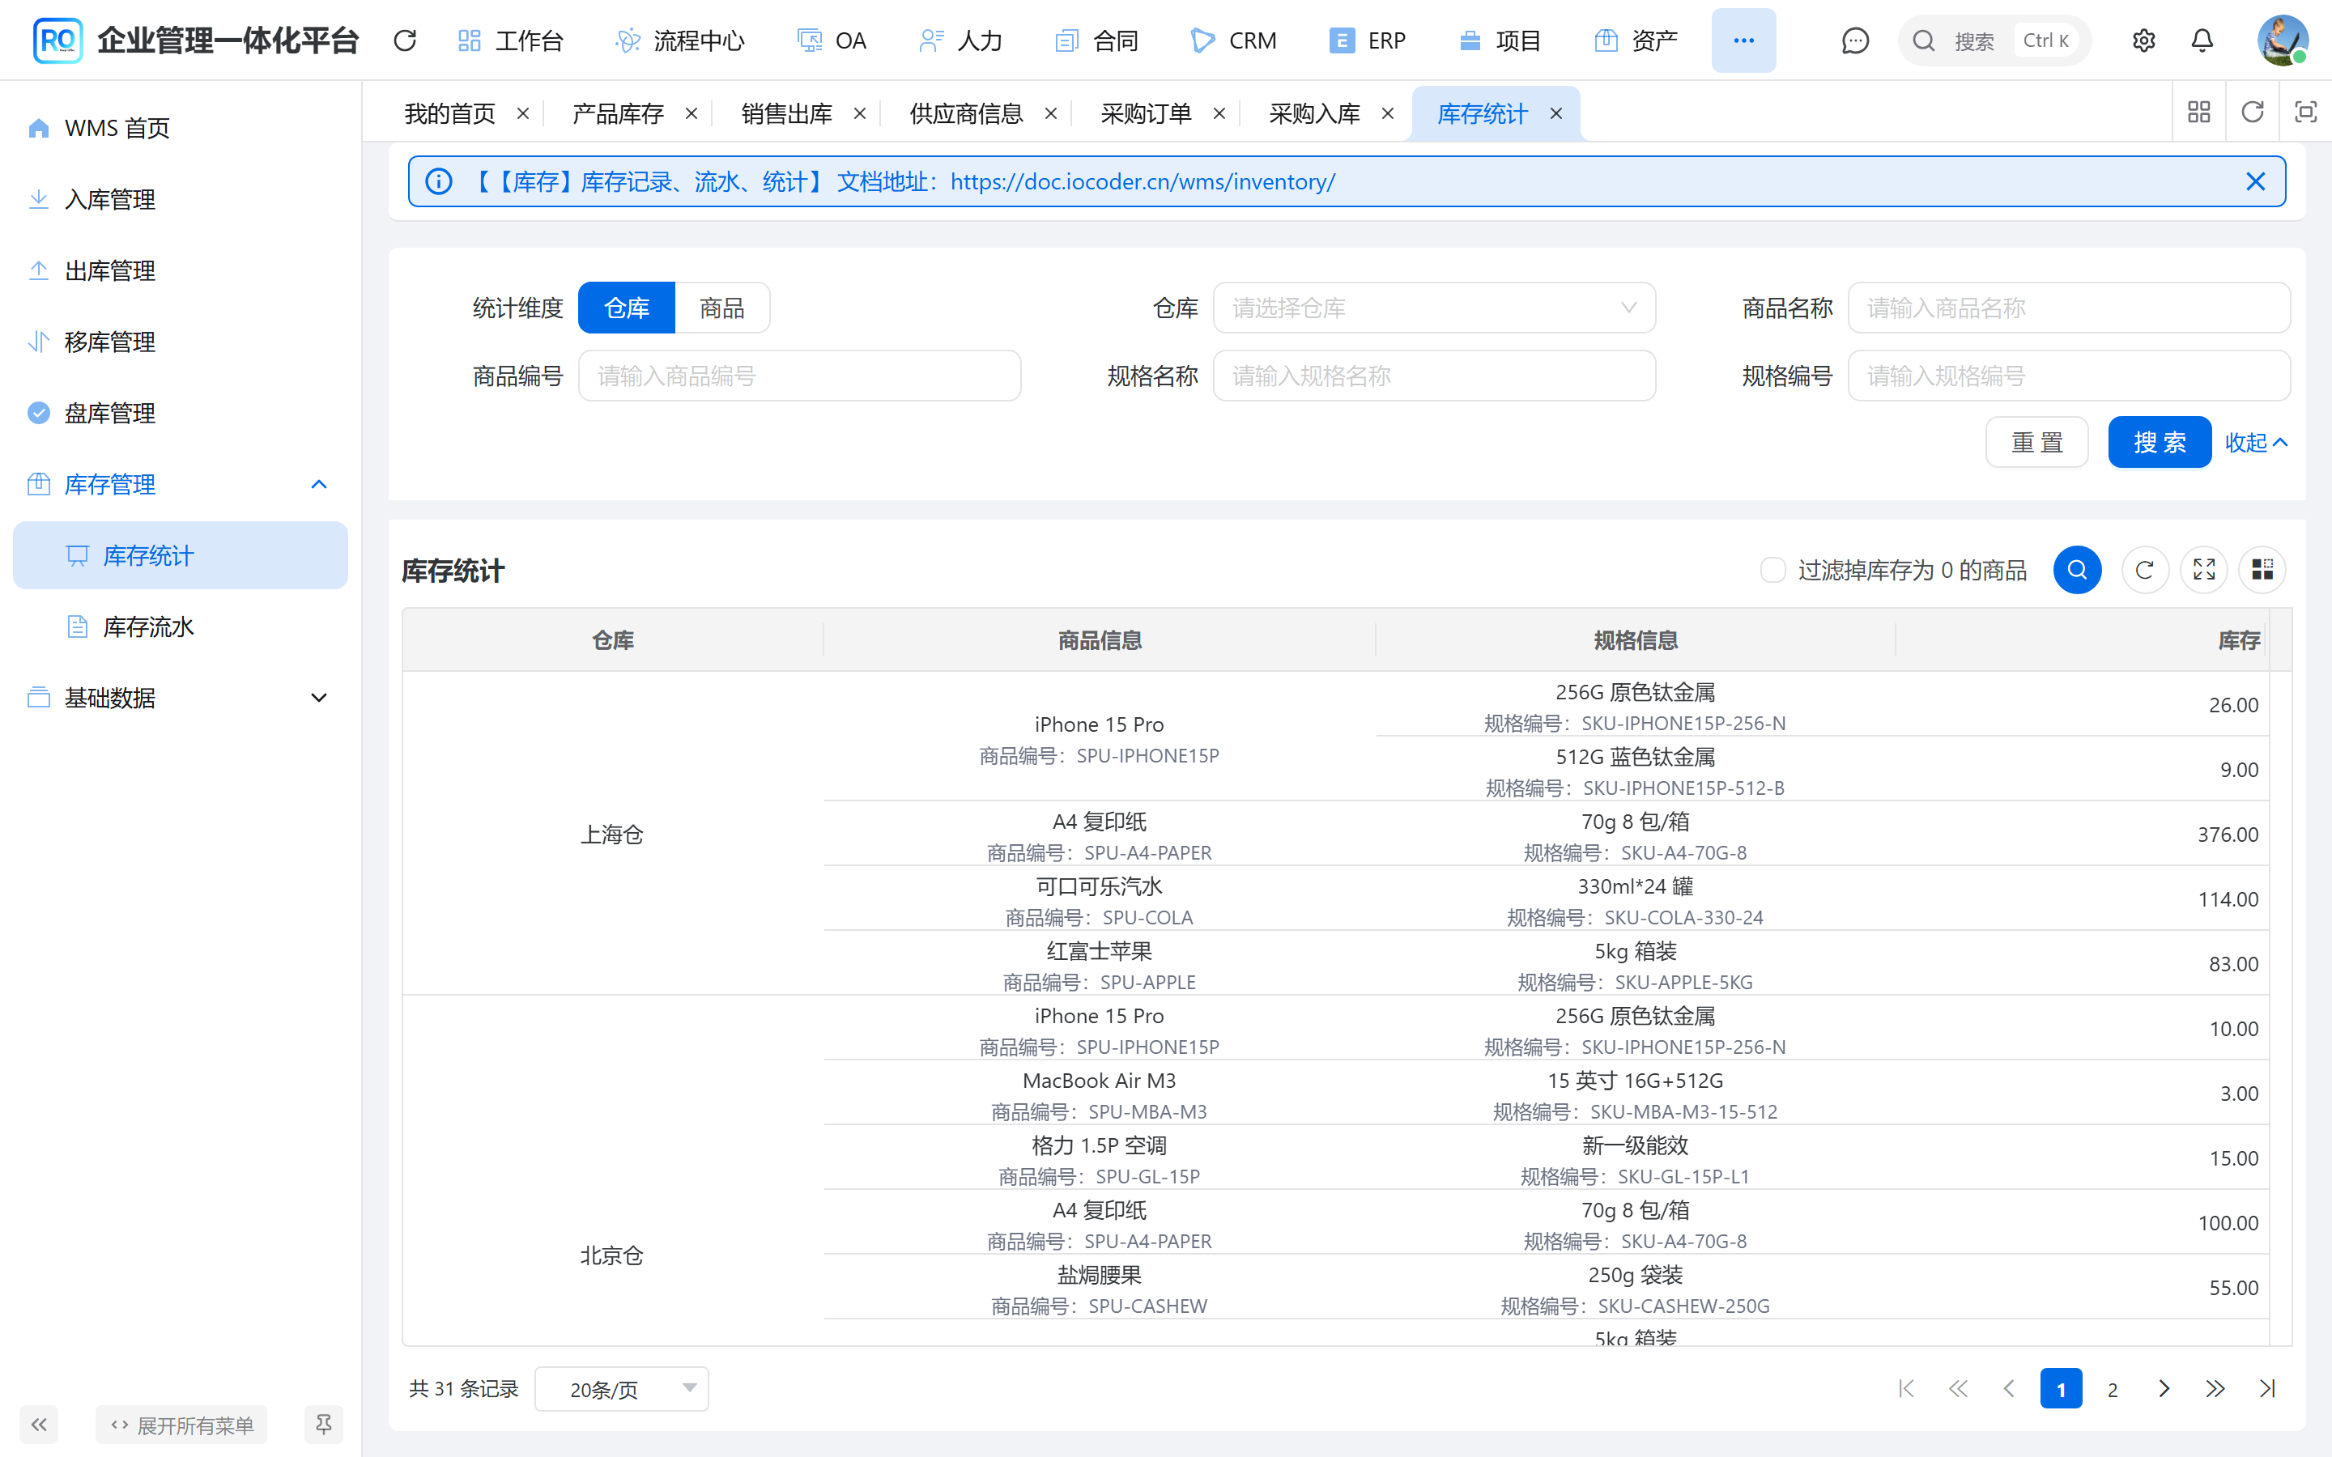Viewport: 2332px width, 1457px height.
Task: Collapse the 库存管理 sidebar group
Action: (x=181, y=485)
